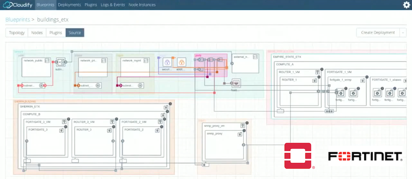Click the FORTIGATE_3 component icon
The width and height of the screenshot is (412, 179).
(61, 130)
